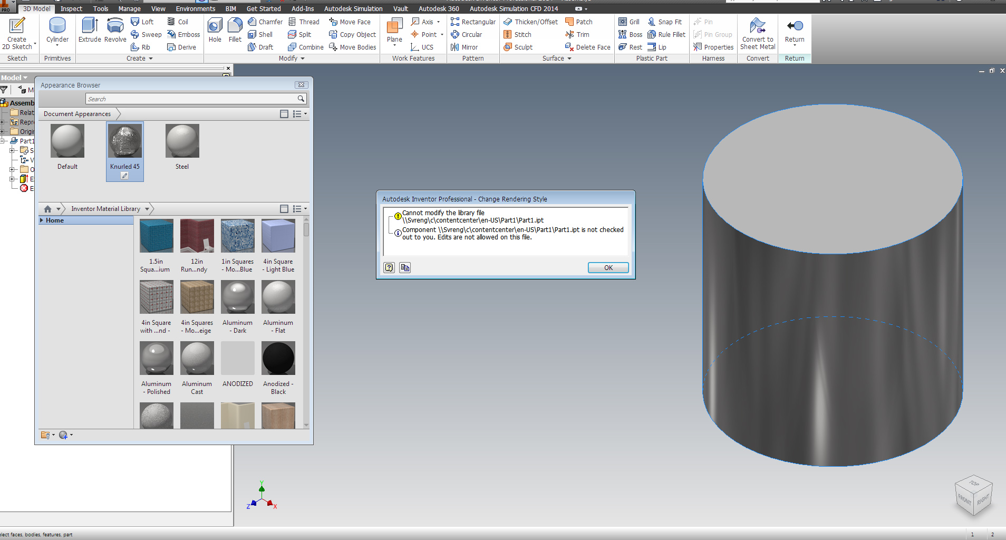
Task: Open help from the error dialog
Action: click(389, 267)
